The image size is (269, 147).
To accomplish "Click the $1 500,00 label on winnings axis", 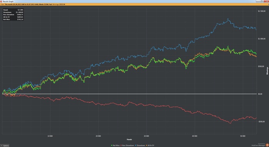I will [x=262, y=11].
